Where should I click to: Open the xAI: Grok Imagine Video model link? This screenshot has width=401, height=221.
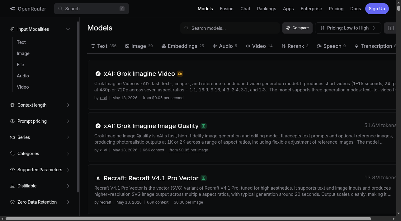(139, 74)
